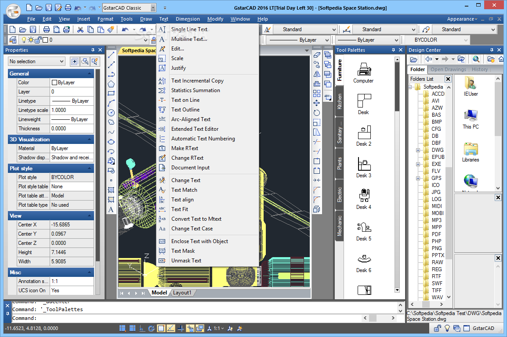Open the GstarCAD Classic workspace dropdown
Viewport: 507px width, 337px height.
pyautogui.click(x=153, y=8)
